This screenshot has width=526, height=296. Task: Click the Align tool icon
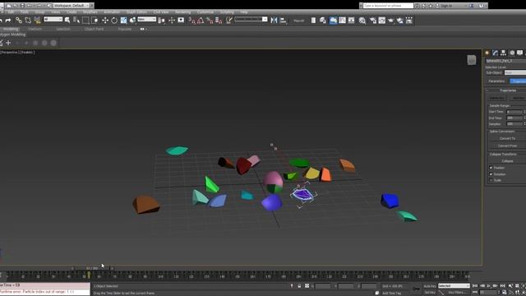283,21
